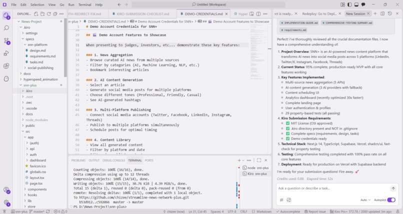The height and width of the screenshot is (214, 403).
Task: Open globals.css in the file tree
Action: click(x=38, y=172)
